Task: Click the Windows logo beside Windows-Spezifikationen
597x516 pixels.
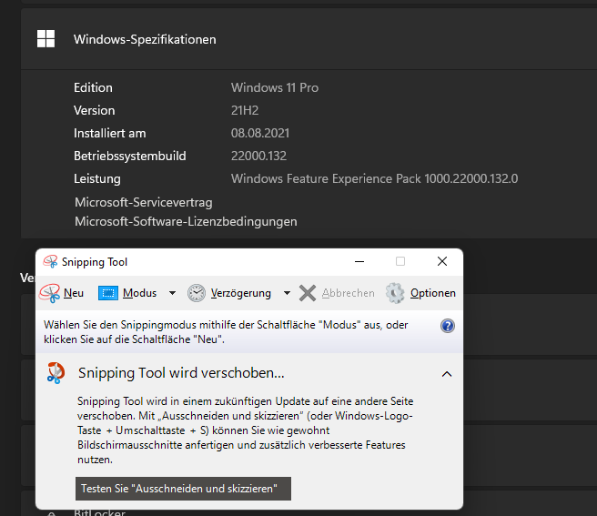Action: [46, 39]
